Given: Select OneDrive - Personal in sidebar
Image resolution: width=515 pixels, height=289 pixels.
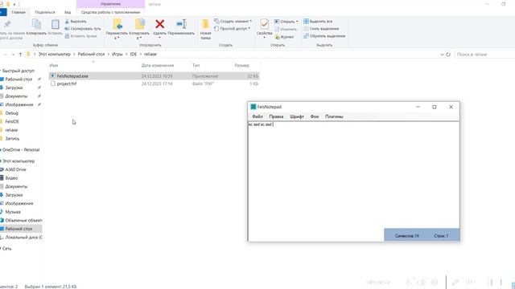Looking at the screenshot, I should click(x=21, y=150).
